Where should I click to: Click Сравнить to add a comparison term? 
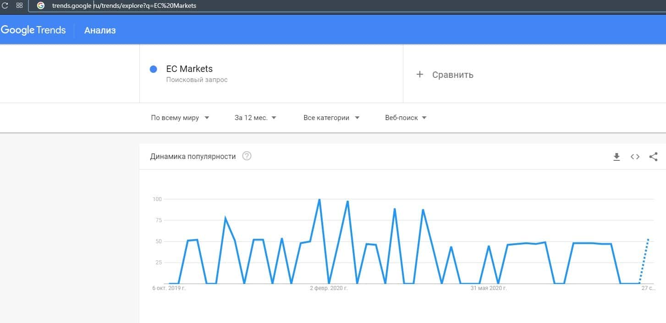click(452, 75)
